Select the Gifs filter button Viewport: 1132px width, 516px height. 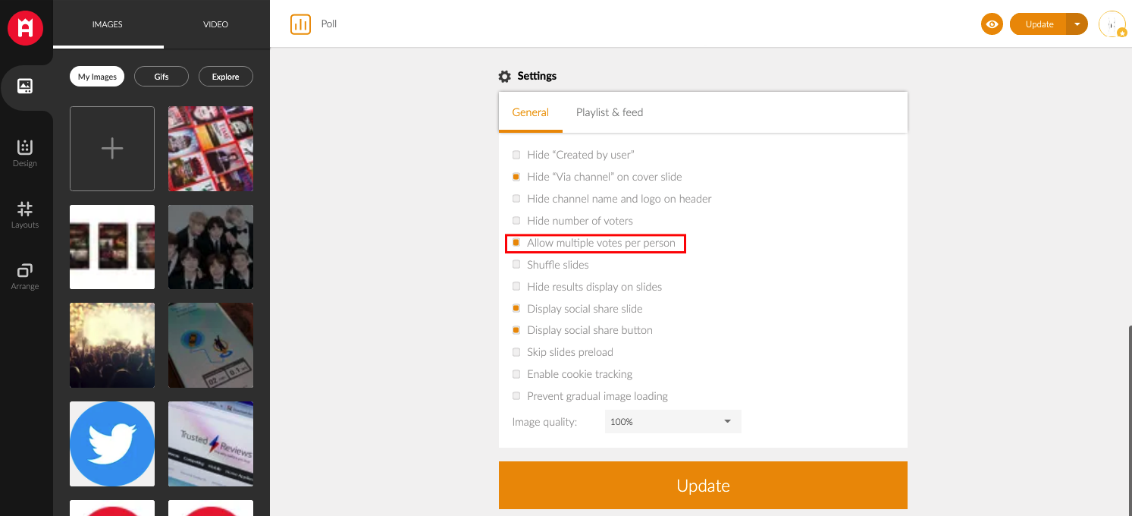click(161, 77)
